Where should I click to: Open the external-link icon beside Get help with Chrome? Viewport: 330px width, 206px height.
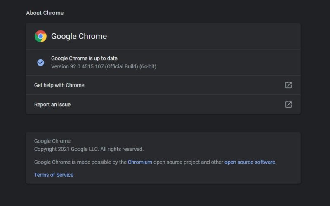[x=288, y=85]
